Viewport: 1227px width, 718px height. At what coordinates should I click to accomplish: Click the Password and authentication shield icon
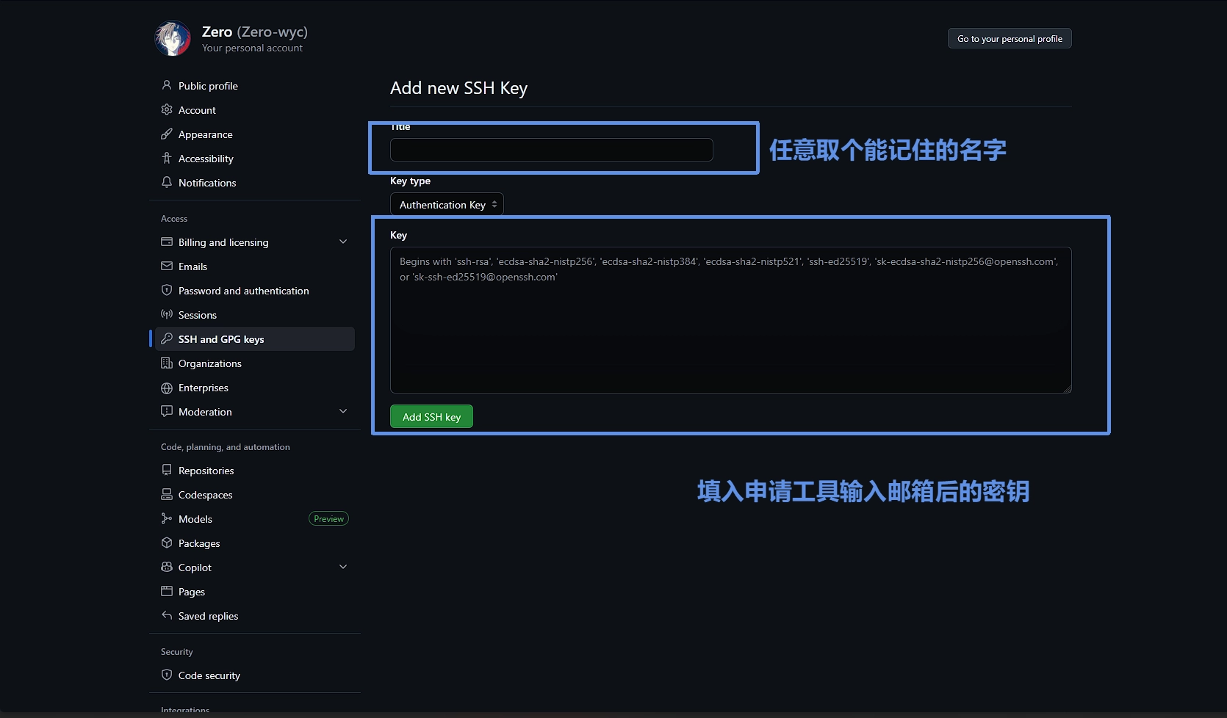point(167,291)
